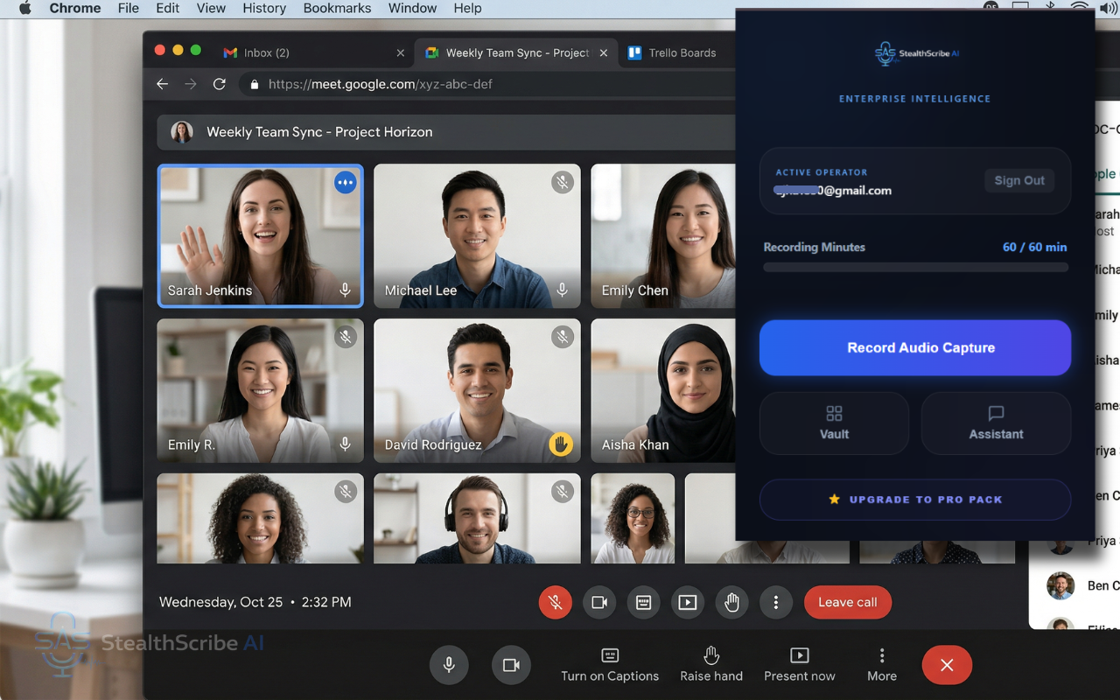Click the Present icon in the call controls
This screenshot has height=700, width=1120.
[688, 602]
